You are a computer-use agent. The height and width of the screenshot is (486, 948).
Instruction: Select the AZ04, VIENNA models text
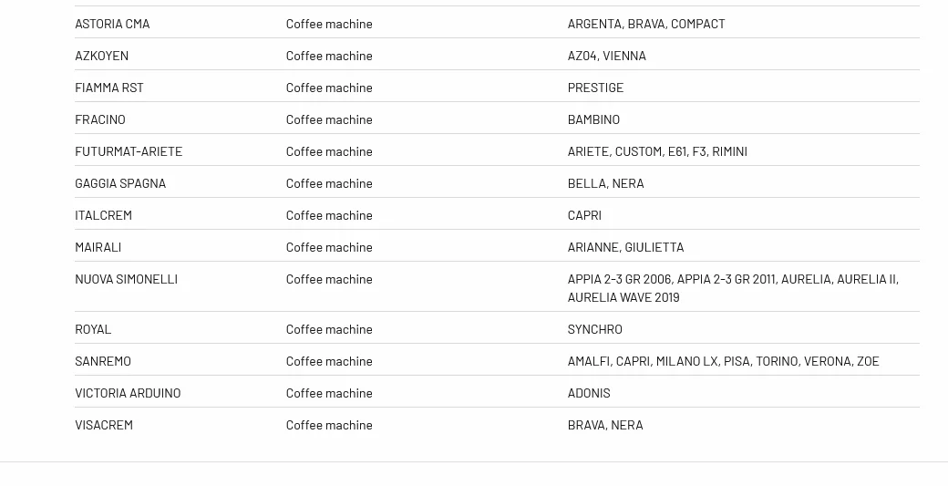[x=606, y=56]
